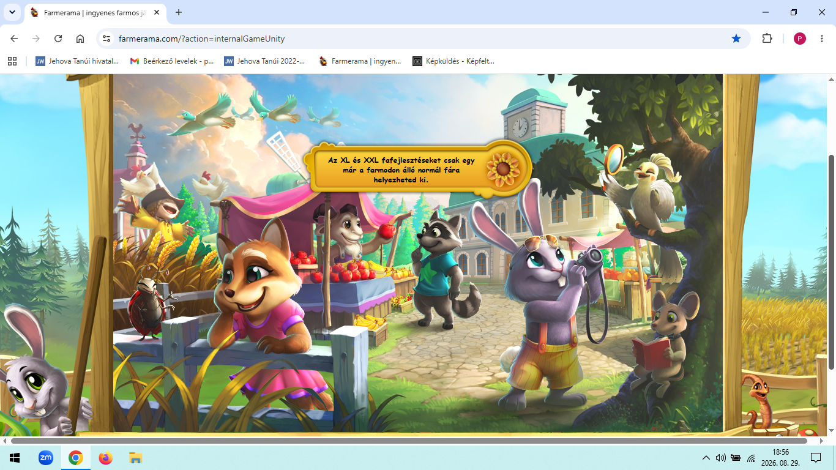Open the Képküldés - Képfelt... bookmark

[453, 61]
